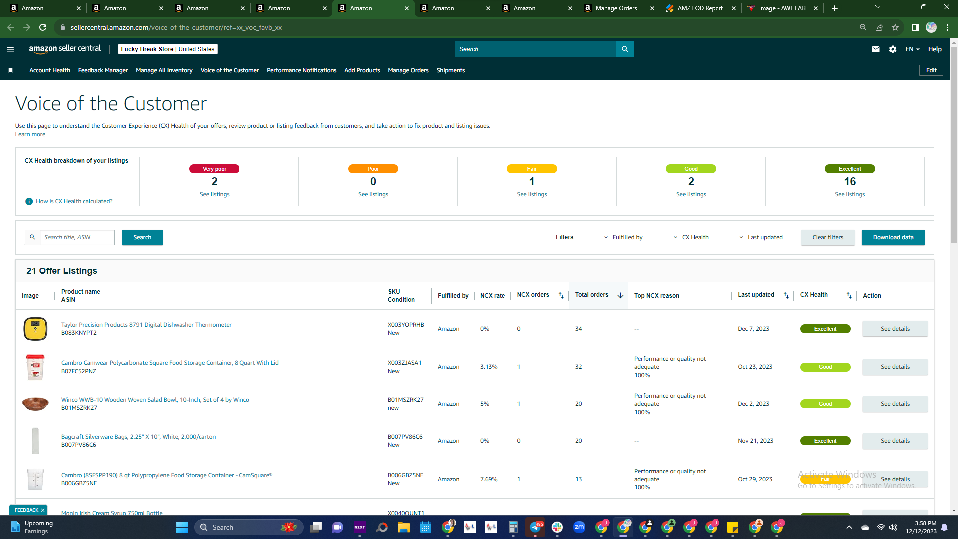
Task: Open See listings under Very poor
Action: click(215, 194)
